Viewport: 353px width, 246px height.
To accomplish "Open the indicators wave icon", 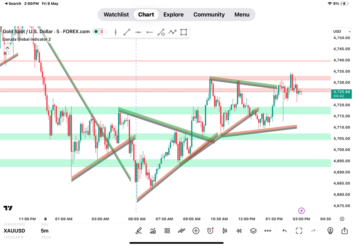I will click(181, 231).
